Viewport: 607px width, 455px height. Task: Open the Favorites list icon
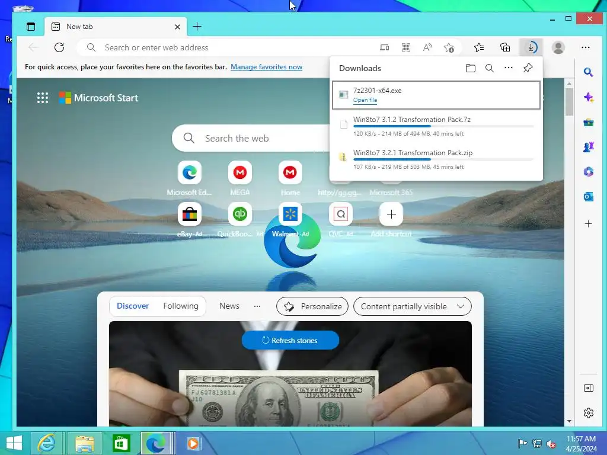(x=479, y=47)
